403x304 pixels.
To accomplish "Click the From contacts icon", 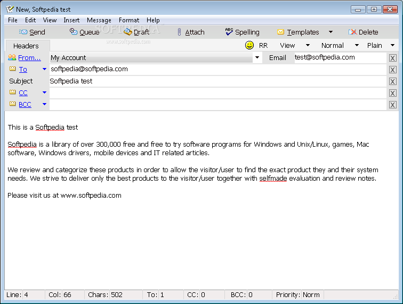I will point(12,57).
